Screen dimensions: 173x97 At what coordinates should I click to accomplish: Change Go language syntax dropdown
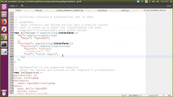124,95
